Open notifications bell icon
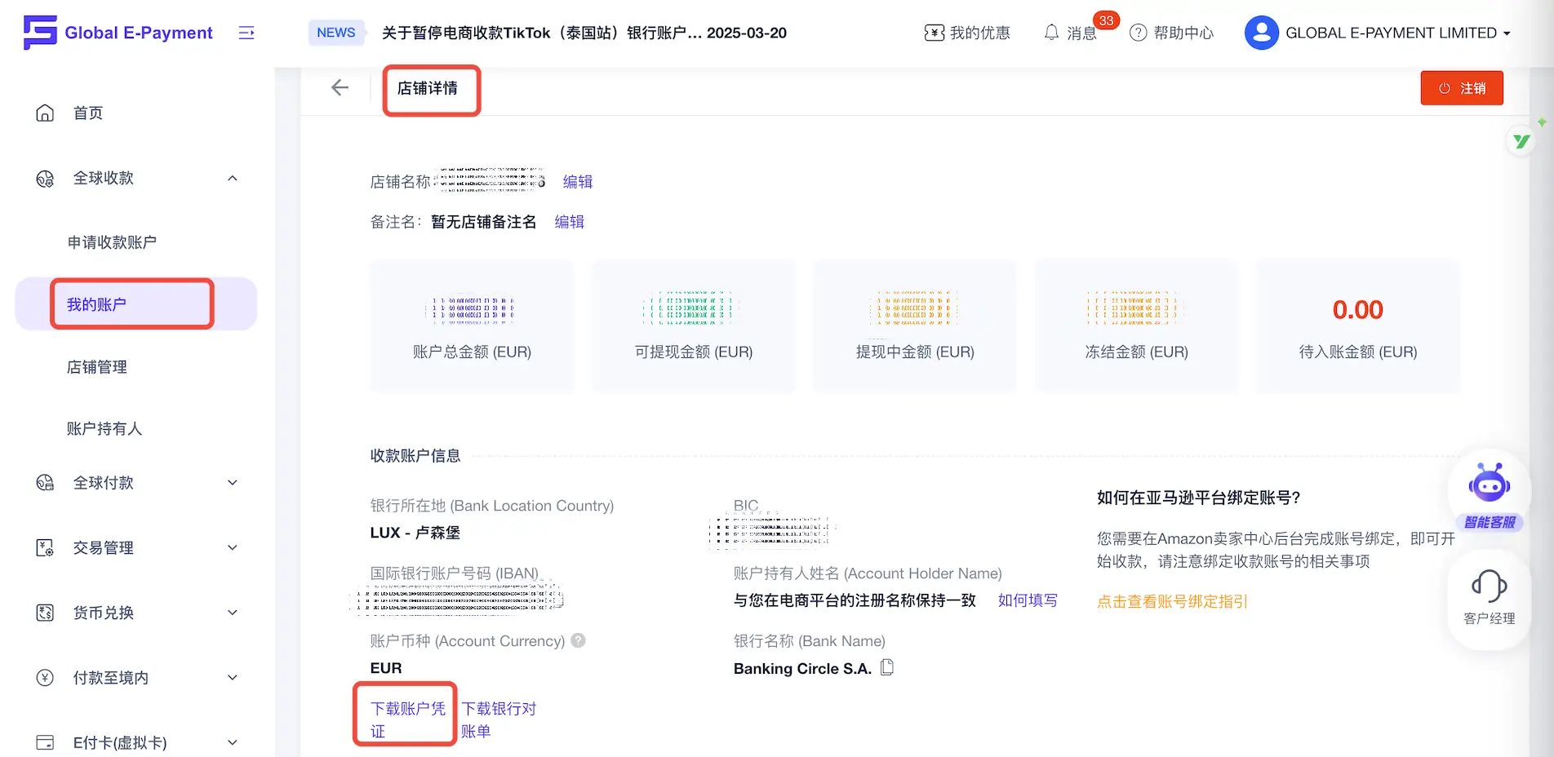Screen dimensions: 1554x757 [1051, 33]
